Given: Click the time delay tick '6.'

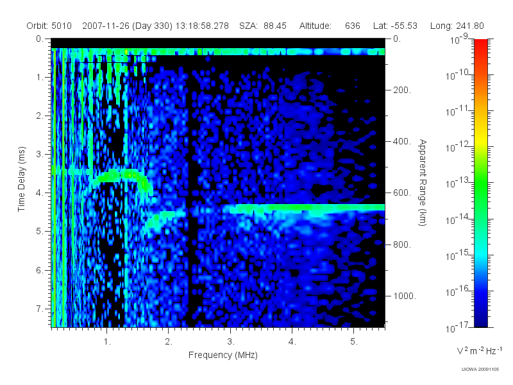Looking at the screenshot, I should point(40,270).
